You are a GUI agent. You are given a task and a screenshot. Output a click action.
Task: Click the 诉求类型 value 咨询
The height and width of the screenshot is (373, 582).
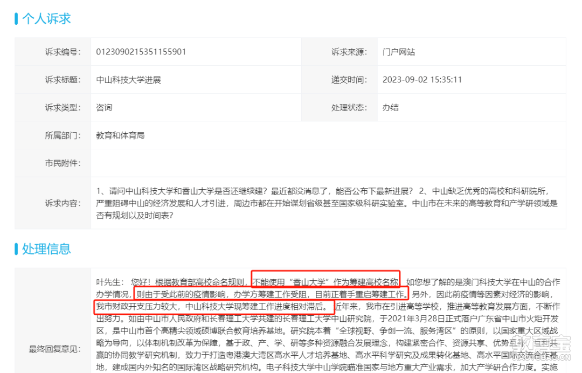(104, 108)
